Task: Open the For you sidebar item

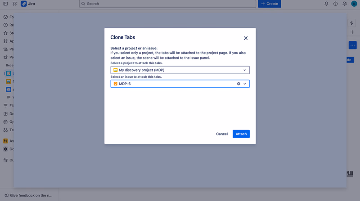Action: [x=9, y=17]
